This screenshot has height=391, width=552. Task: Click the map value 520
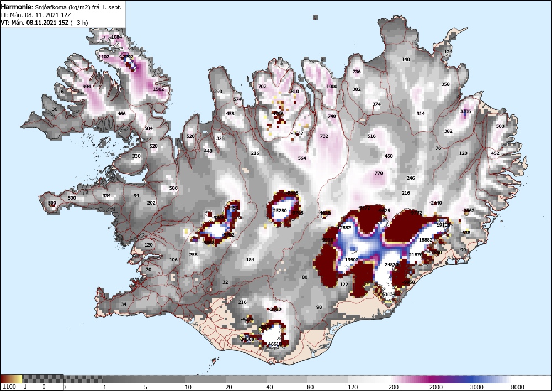(190, 136)
